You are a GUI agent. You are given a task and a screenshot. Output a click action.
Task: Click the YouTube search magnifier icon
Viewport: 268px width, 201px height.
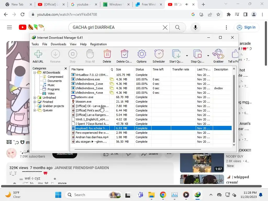[x=178, y=27]
